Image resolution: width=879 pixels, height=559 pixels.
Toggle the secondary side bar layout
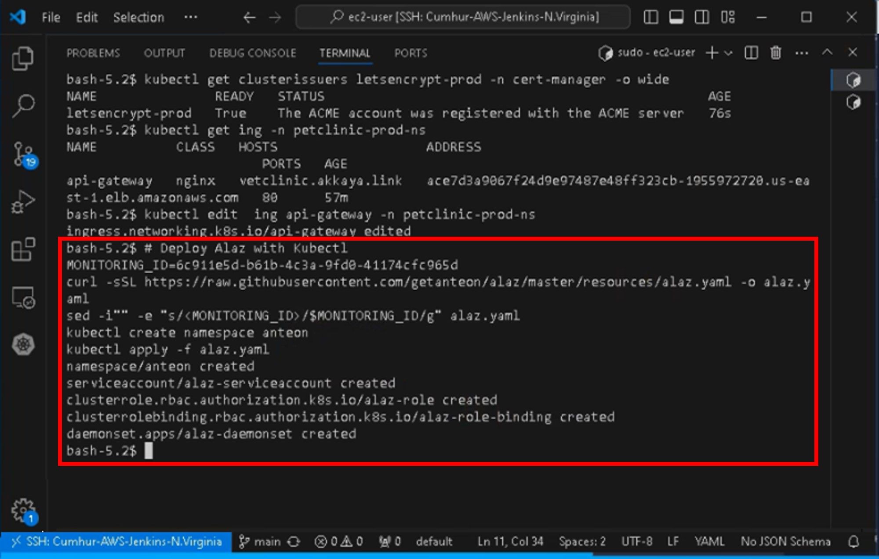click(x=702, y=17)
